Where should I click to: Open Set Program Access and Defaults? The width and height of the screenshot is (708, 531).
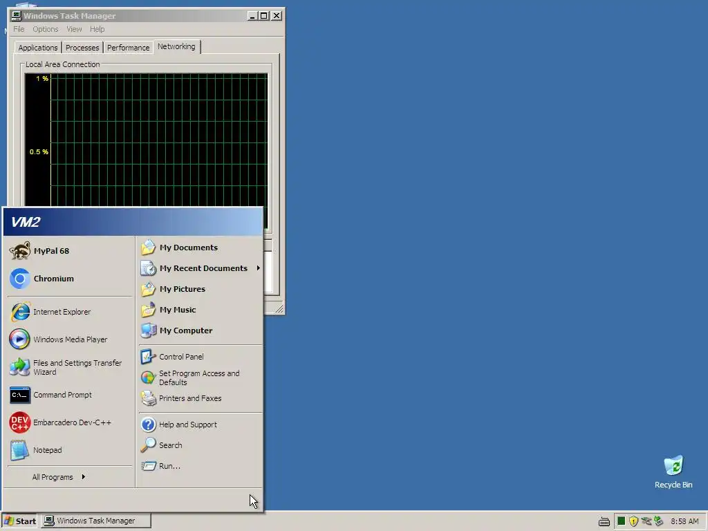(201, 378)
